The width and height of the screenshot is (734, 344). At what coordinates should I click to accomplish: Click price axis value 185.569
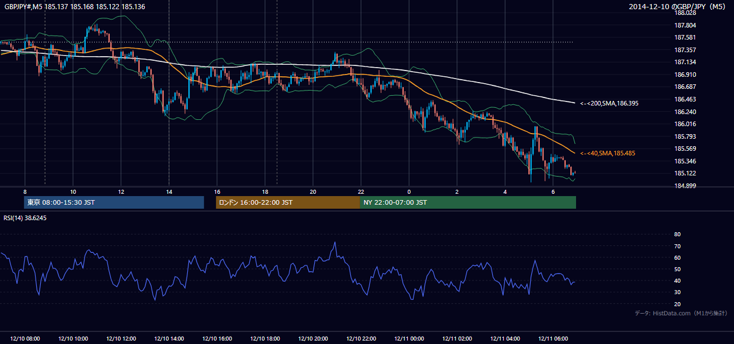685,148
